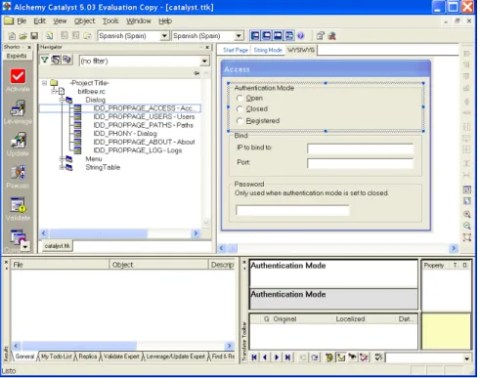Launch the Update expert
The width and height of the screenshot is (480, 378).
[x=18, y=141]
